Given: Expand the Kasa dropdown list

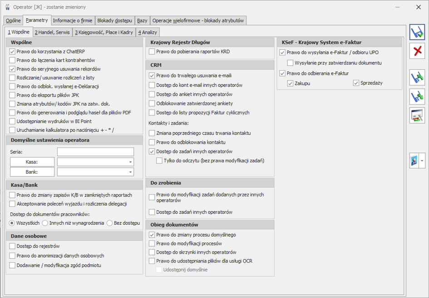Looking at the screenshot, I should click(130, 162).
